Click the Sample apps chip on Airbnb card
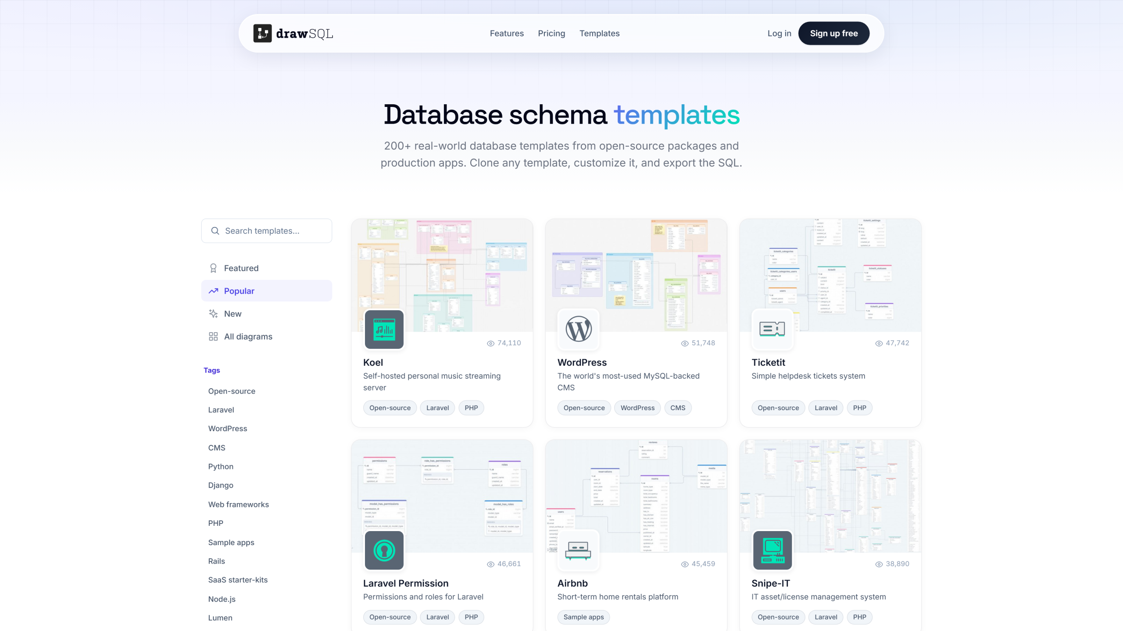This screenshot has height=631, width=1123. coord(583,617)
